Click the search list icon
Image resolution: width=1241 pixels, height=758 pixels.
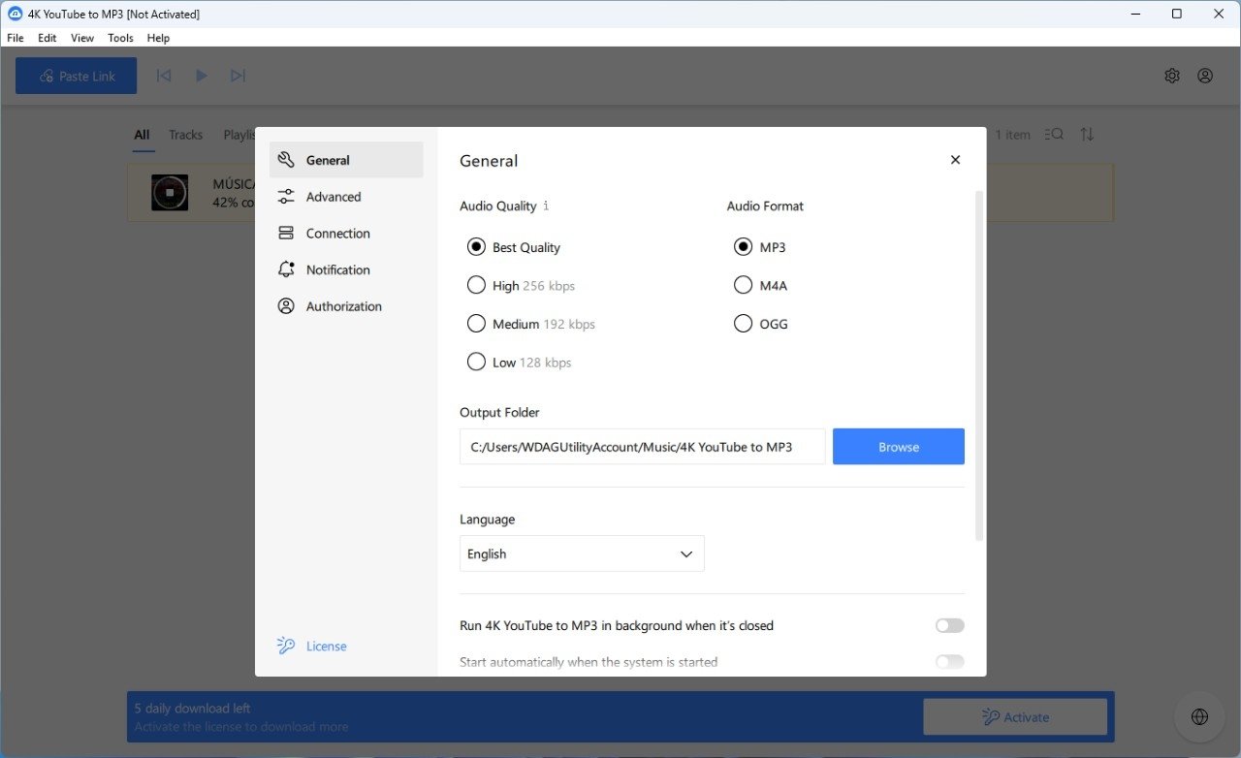pos(1054,135)
